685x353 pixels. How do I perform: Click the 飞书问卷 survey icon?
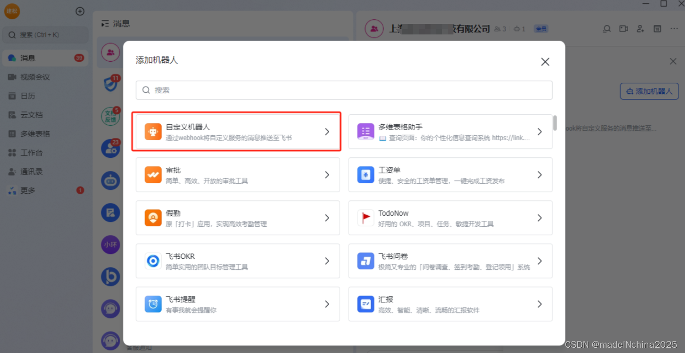point(366,261)
